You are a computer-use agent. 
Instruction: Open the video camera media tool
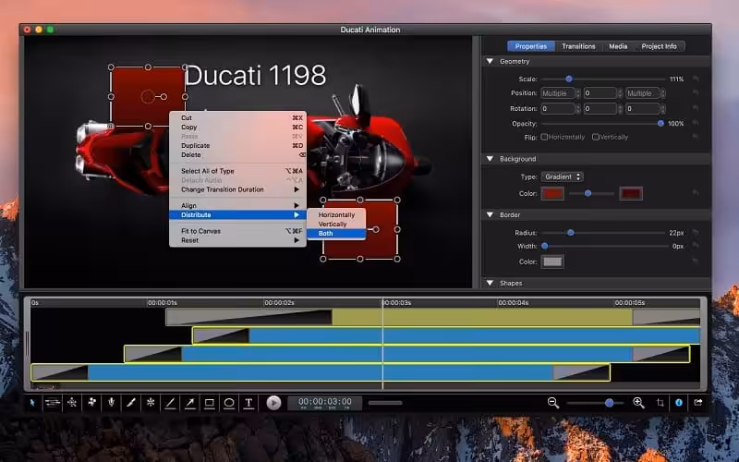pyautogui.click(x=91, y=403)
